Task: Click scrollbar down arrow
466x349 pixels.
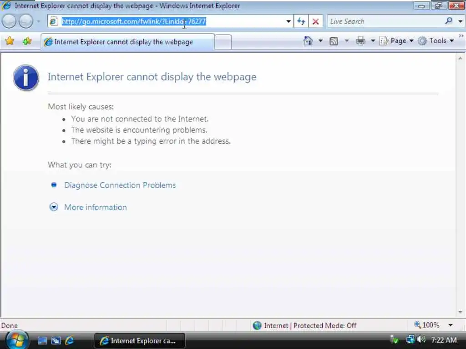Action: pyautogui.click(x=461, y=312)
